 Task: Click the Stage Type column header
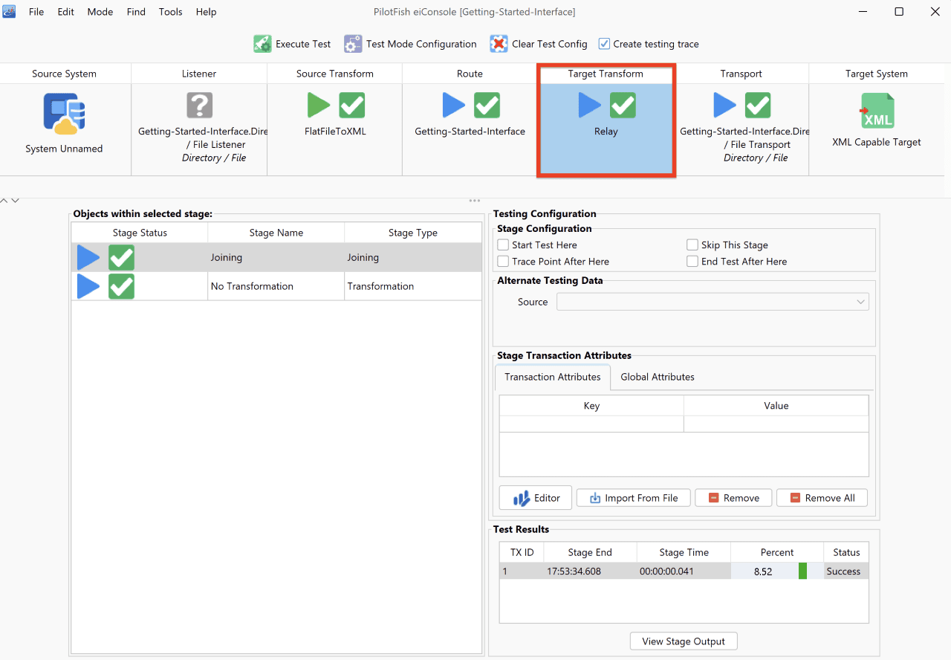tap(413, 233)
